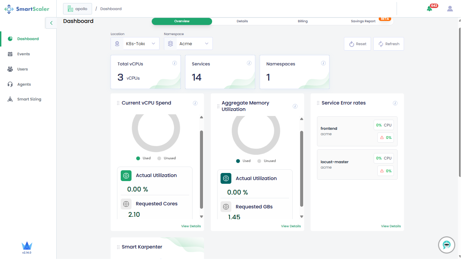Image resolution: width=463 pixels, height=263 pixels.
Task: Grab the drag handle of Smart Karpenter
Action: click(118, 247)
